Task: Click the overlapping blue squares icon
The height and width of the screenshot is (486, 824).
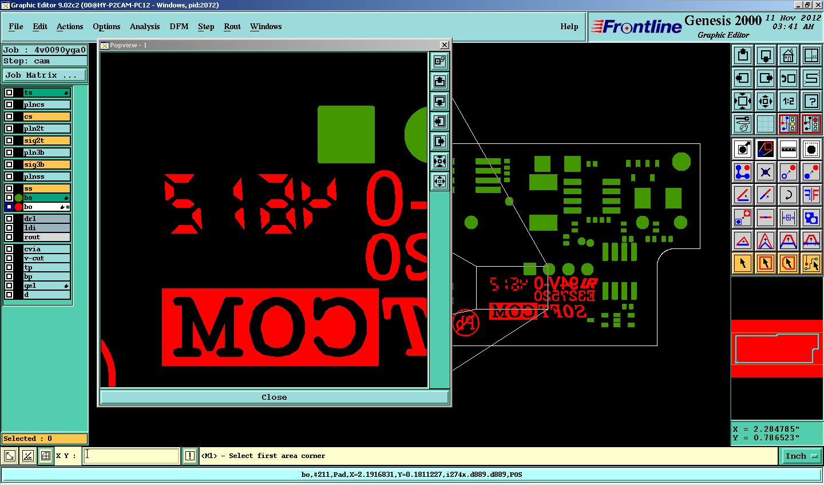Action: 811,218
